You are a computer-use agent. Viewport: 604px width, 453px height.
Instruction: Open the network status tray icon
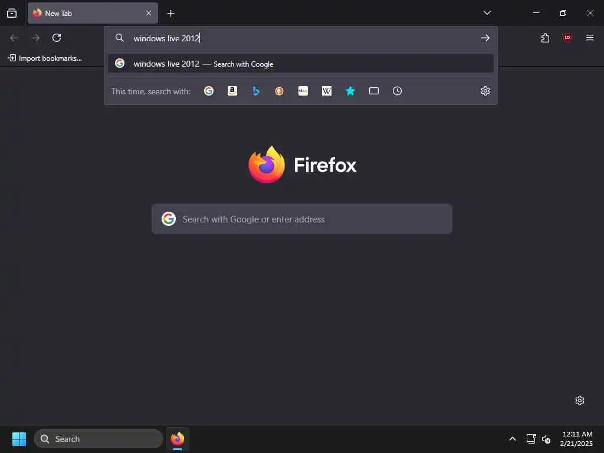coord(531,439)
